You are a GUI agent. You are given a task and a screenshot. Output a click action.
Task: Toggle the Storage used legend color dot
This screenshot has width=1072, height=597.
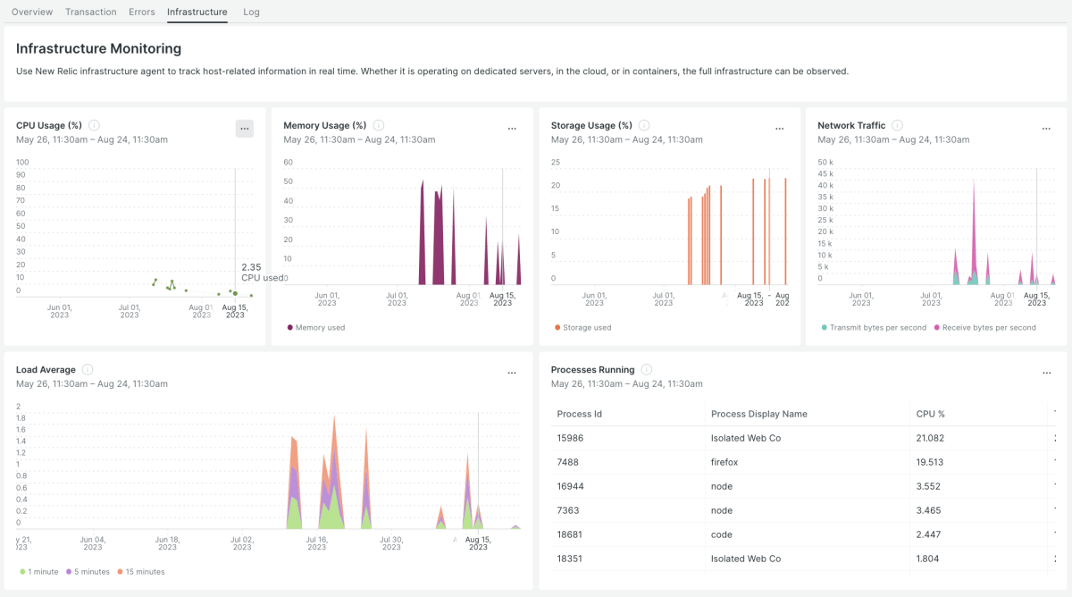coord(557,328)
